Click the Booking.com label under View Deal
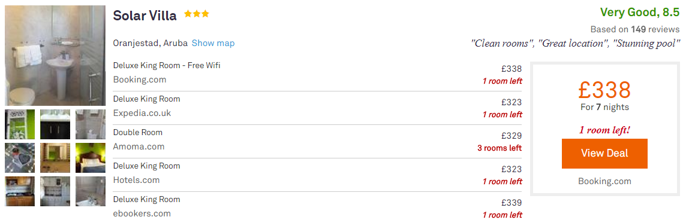Image resolution: width=683 pixels, height=223 pixels. click(x=604, y=181)
